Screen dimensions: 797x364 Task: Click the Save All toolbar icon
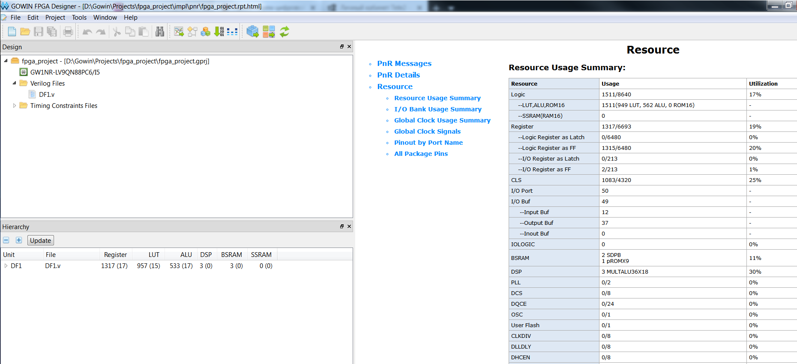[x=52, y=31]
